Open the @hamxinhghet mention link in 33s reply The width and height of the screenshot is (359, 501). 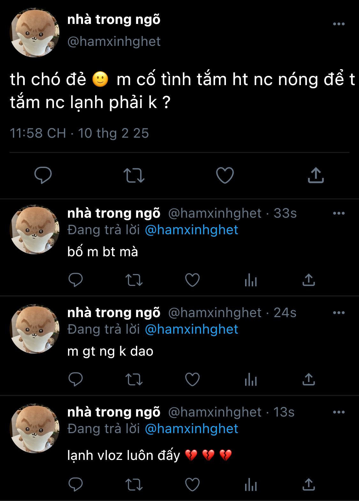pyautogui.click(x=191, y=230)
